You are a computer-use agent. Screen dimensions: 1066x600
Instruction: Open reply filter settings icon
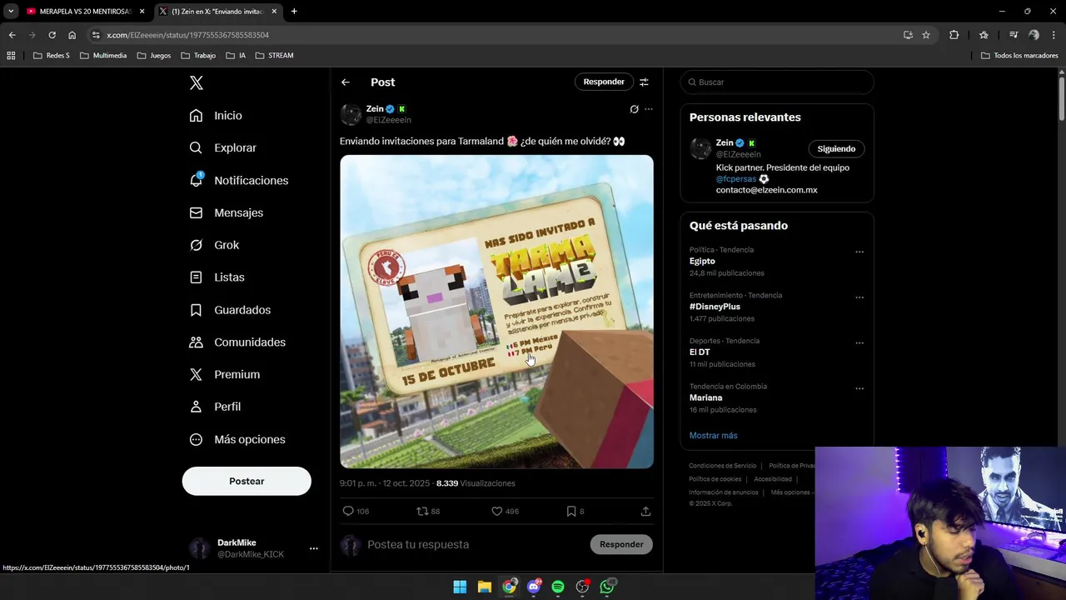click(644, 82)
